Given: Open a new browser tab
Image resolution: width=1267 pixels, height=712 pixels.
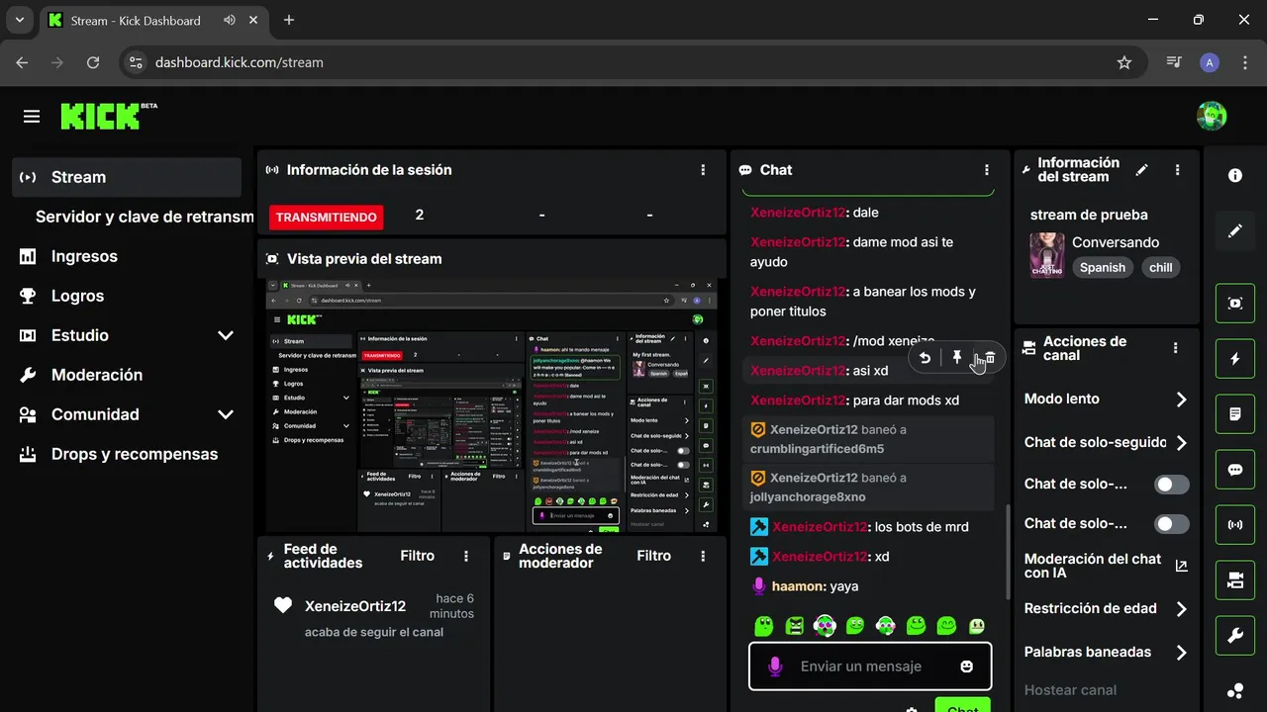Looking at the screenshot, I should (289, 20).
